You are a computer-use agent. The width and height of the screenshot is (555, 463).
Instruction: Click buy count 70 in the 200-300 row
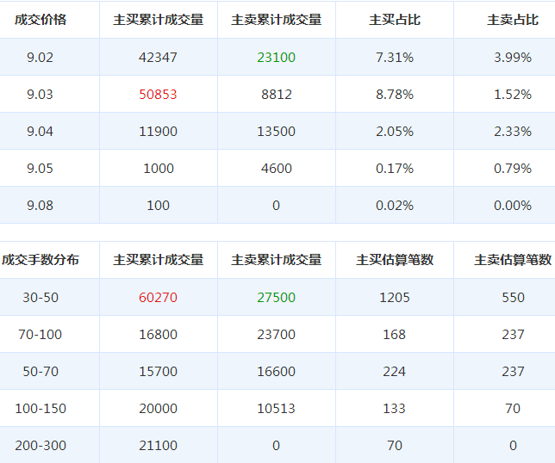tap(395, 445)
